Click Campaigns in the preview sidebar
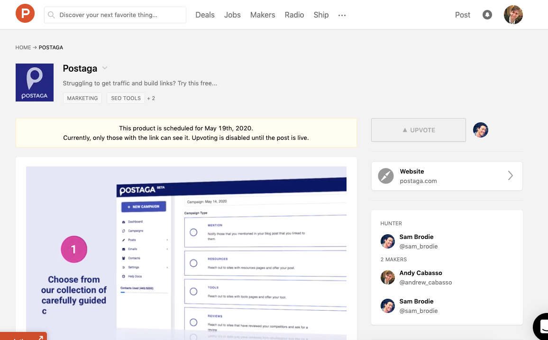This screenshot has height=340, width=548. click(135, 230)
